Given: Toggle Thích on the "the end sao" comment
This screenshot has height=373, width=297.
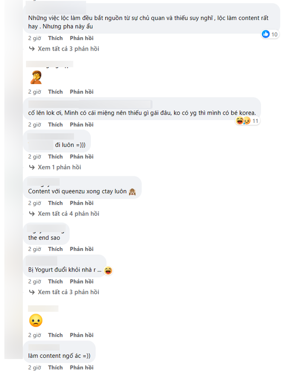Looking at the screenshot, I should pos(55,249).
